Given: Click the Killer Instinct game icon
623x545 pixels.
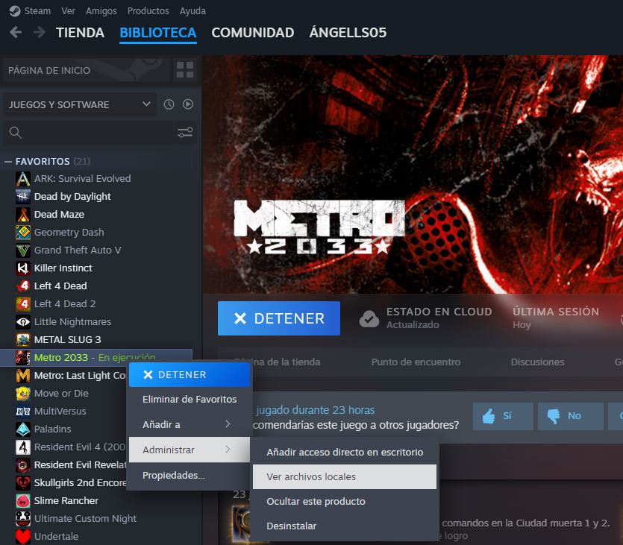Looking at the screenshot, I should [23, 268].
